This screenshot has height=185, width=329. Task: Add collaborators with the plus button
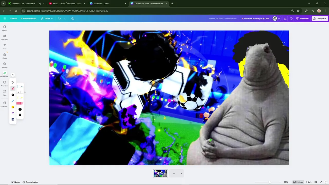tap(279, 18)
